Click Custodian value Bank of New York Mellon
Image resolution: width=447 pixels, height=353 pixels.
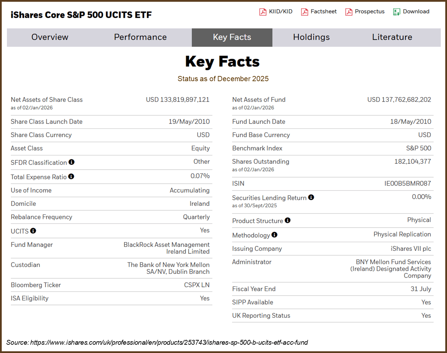click(x=169, y=268)
